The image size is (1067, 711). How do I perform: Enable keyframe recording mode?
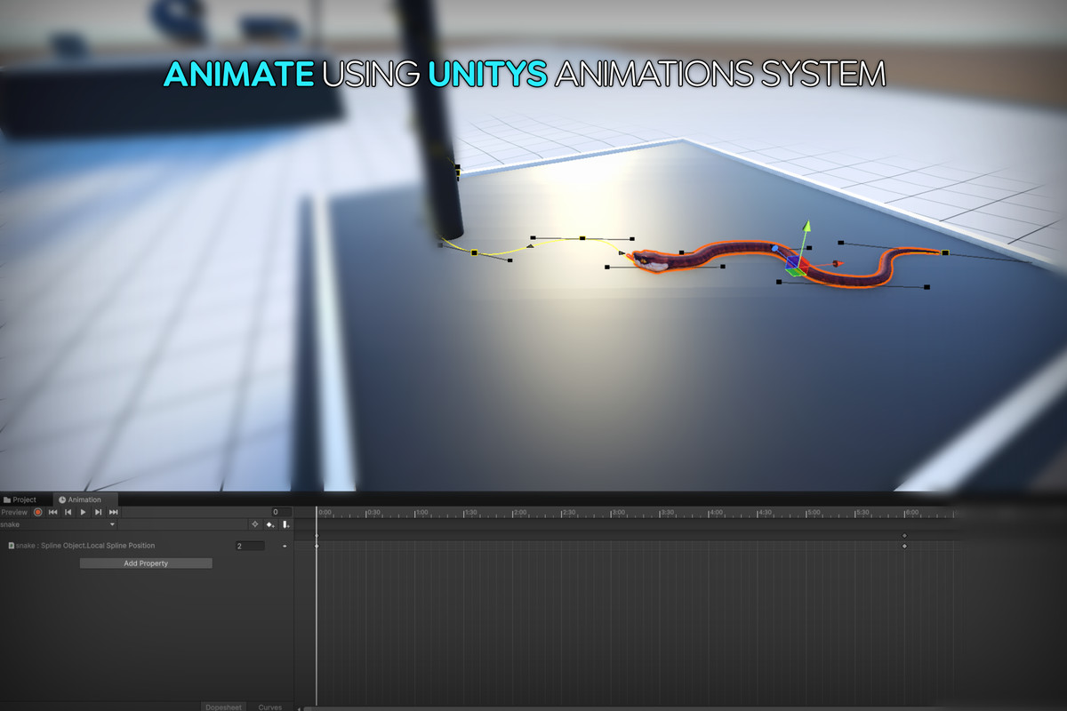pos(37,512)
